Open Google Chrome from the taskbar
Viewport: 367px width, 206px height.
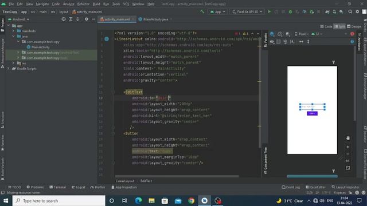[191, 201]
